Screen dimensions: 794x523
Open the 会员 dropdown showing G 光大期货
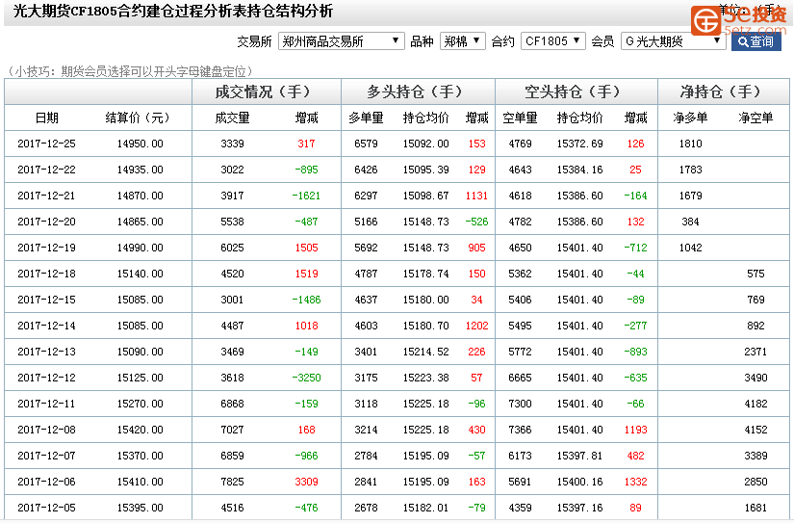pos(673,41)
